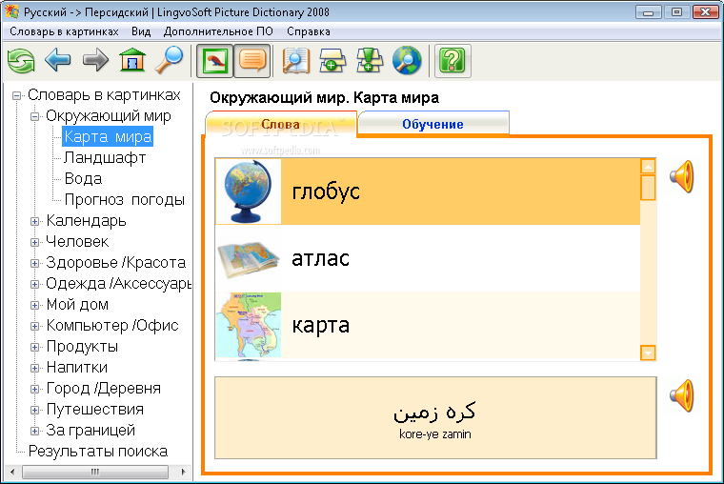Expand the Человек category
Viewport: 724px width, 484px height.
coord(34,242)
